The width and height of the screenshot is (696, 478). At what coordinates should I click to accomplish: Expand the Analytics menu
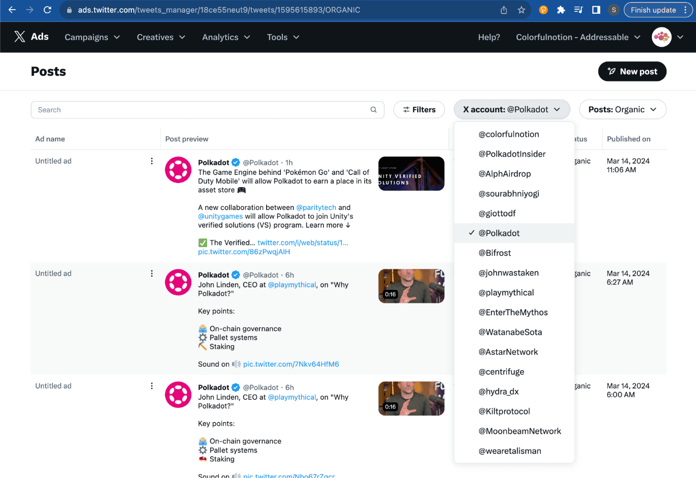pyautogui.click(x=226, y=37)
